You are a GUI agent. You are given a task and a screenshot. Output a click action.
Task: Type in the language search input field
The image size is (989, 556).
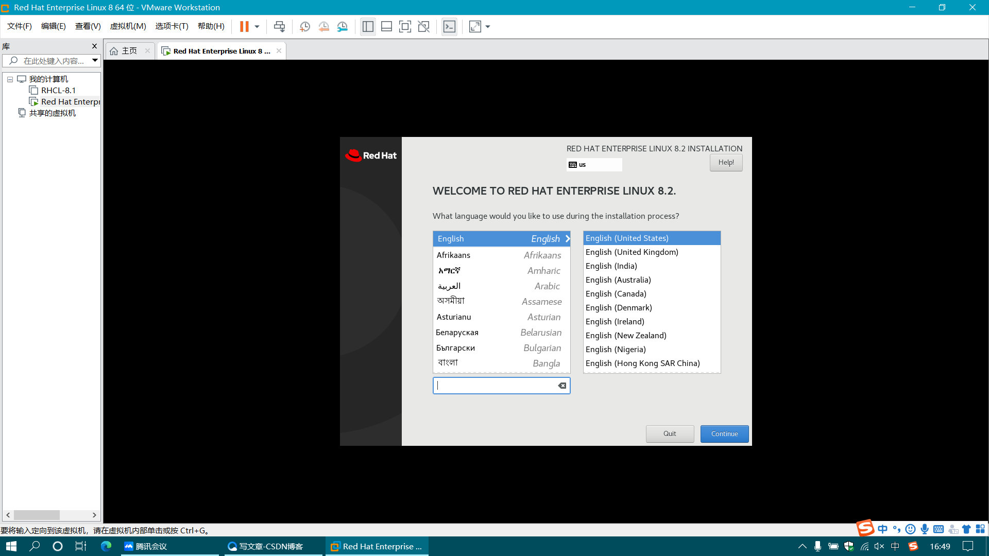[495, 386]
